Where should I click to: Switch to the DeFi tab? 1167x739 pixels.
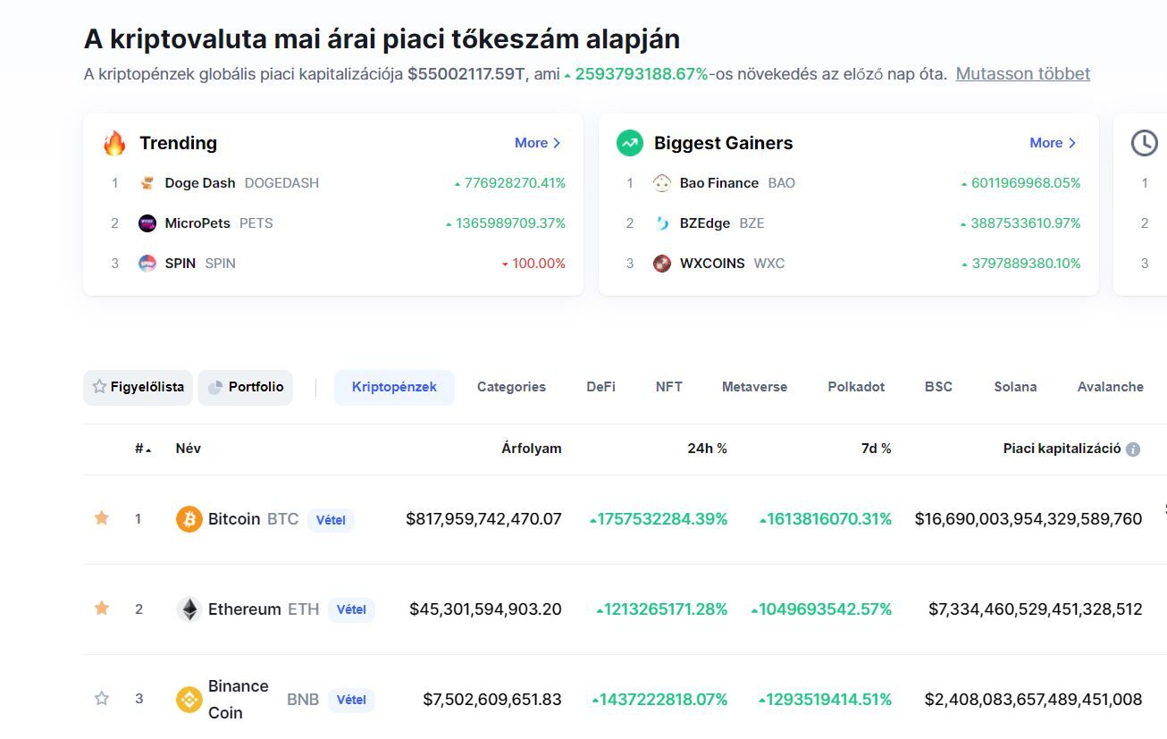click(600, 387)
